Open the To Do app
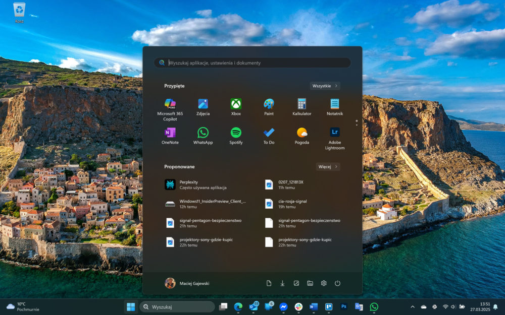 (269, 136)
